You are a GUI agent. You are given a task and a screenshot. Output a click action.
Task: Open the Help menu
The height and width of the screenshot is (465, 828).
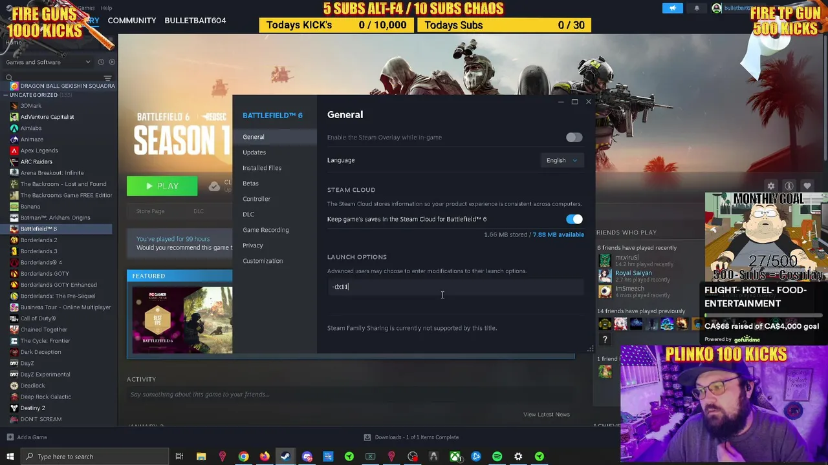click(106, 8)
